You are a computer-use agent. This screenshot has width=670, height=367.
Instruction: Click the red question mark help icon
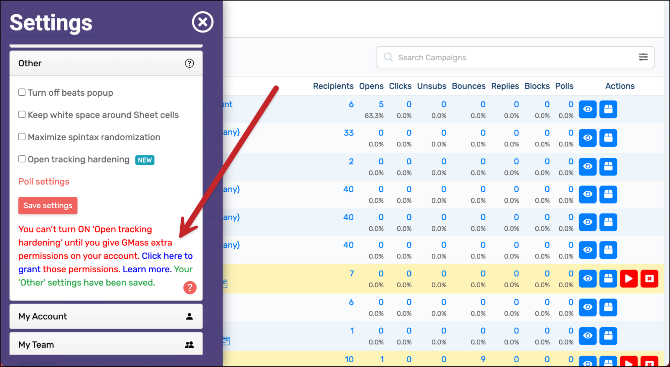(190, 288)
